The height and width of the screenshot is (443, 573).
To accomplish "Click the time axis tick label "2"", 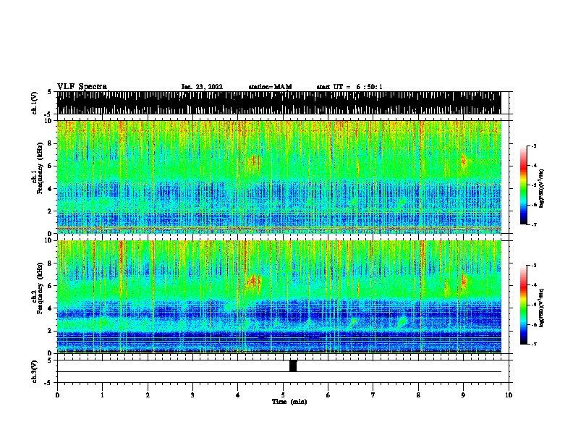I will 148,395.
